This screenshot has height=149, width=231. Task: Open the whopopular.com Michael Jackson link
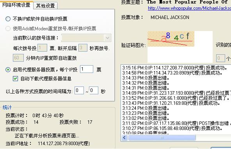coord(190,8)
